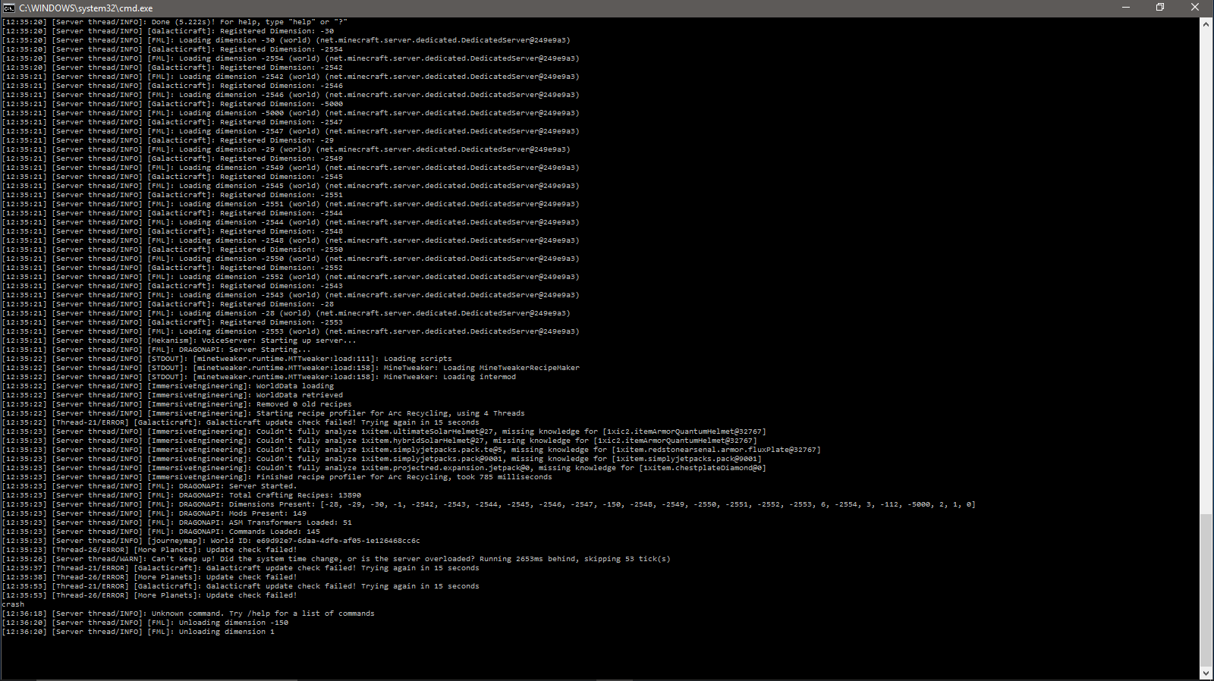Click the typed 'crash' command line
Screen dimensions: 1214x681
pyautogui.click(x=13, y=604)
